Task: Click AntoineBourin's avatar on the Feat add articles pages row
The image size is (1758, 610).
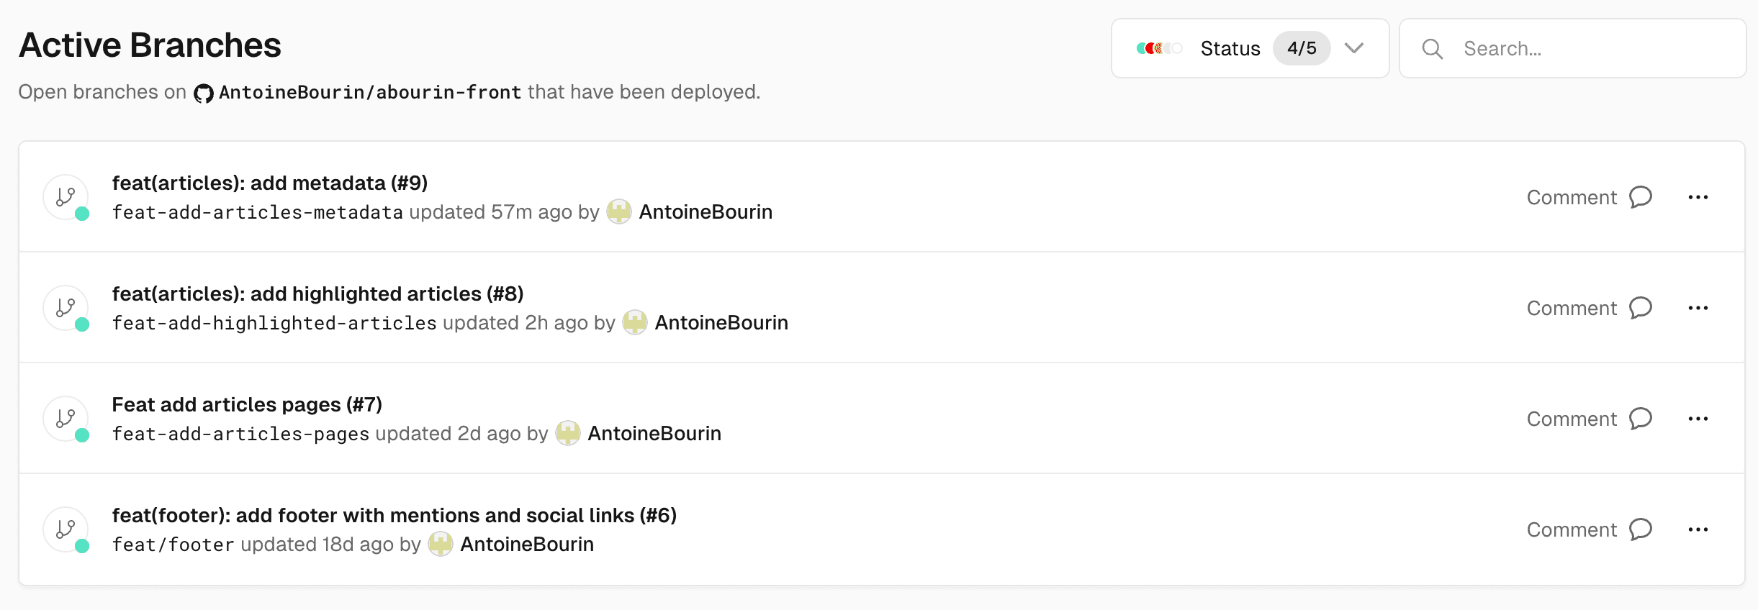Action: 568,432
